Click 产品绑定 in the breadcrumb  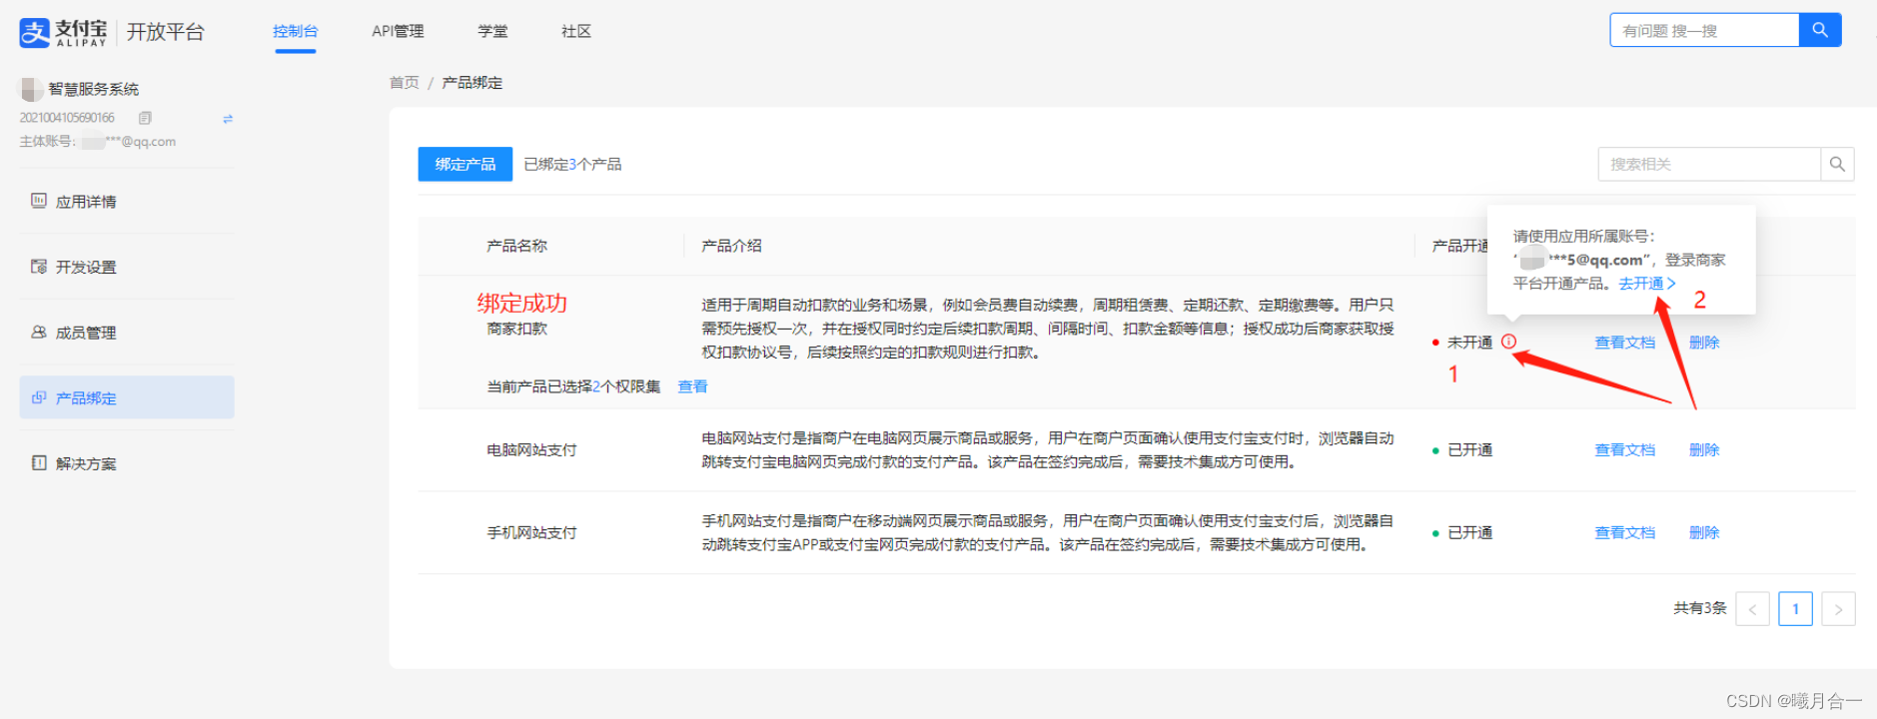pos(472,82)
